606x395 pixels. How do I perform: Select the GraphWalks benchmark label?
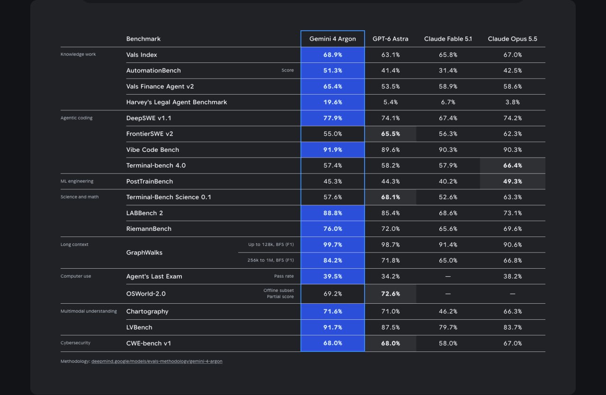pyautogui.click(x=144, y=253)
